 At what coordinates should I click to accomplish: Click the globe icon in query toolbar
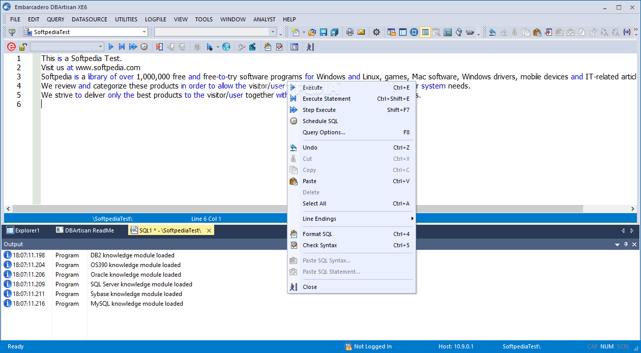point(226,47)
